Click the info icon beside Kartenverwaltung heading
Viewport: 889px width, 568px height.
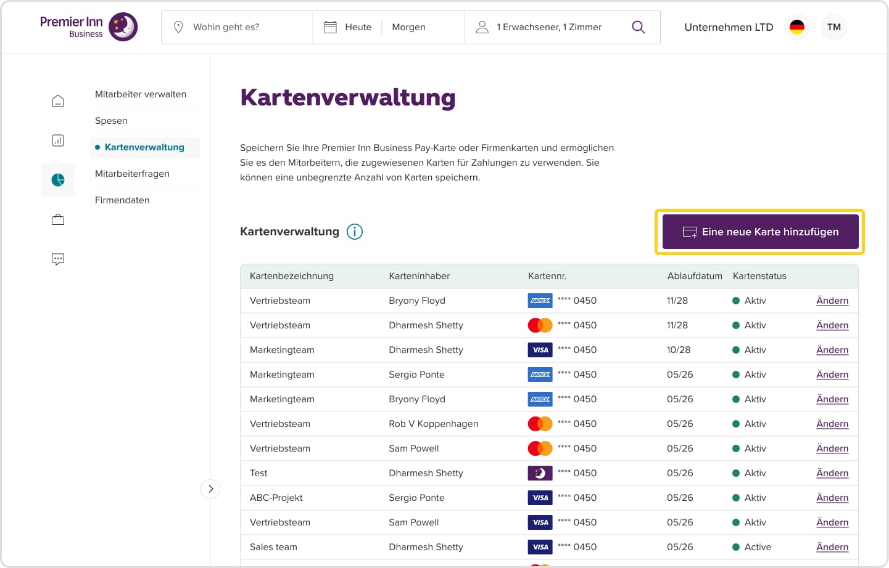(x=354, y=232)
